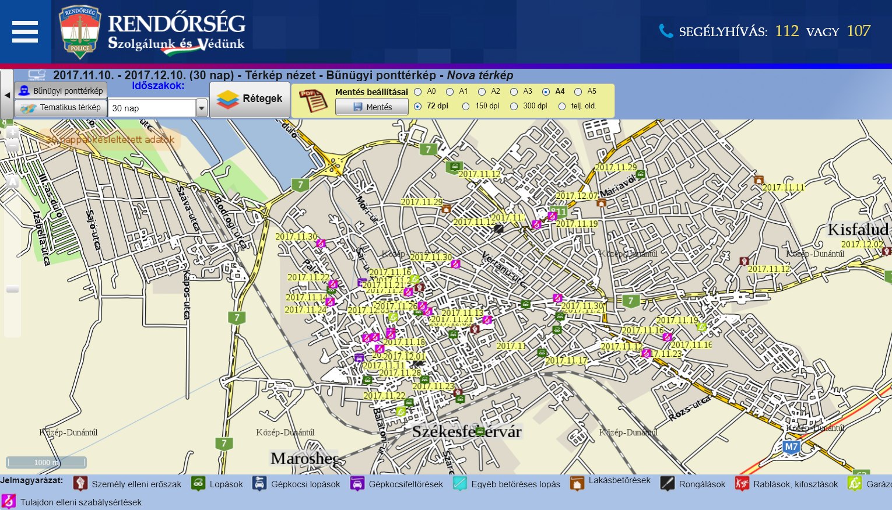Click the map zoom slider handle
The height and width of the screenshot is (510, 892).
(12, 289)
